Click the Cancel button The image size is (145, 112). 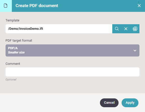[109, 103]
